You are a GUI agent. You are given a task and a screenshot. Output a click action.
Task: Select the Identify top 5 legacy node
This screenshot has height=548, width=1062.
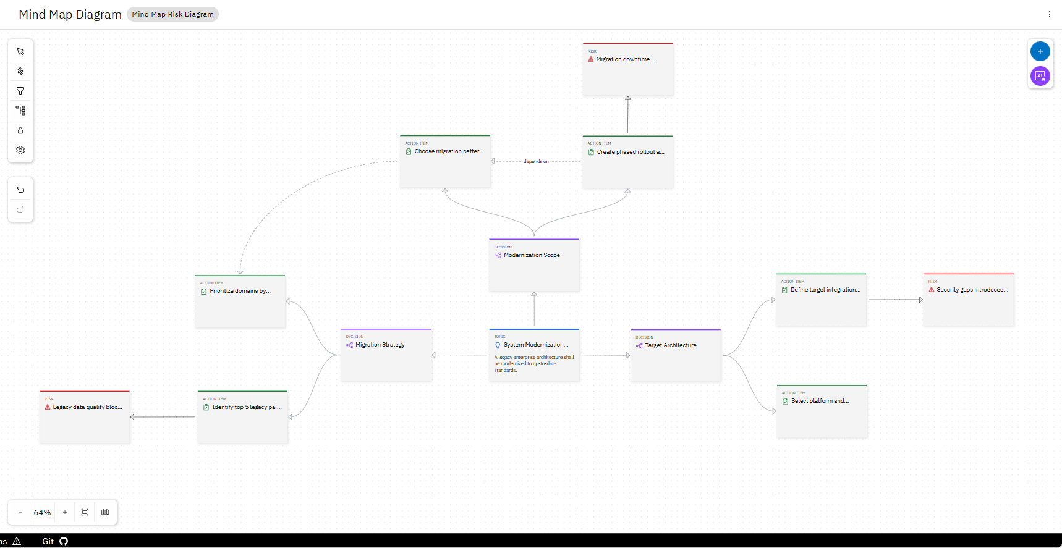pos(242,417)
